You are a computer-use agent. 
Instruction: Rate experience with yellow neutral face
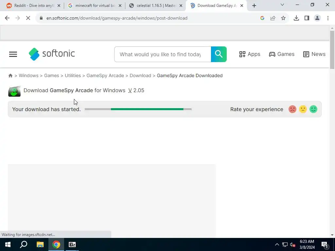tap(303, 109)
